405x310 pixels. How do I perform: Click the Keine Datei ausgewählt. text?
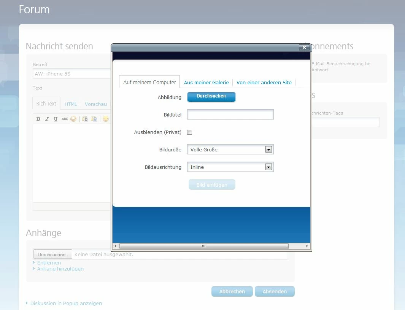click(103, 254)
